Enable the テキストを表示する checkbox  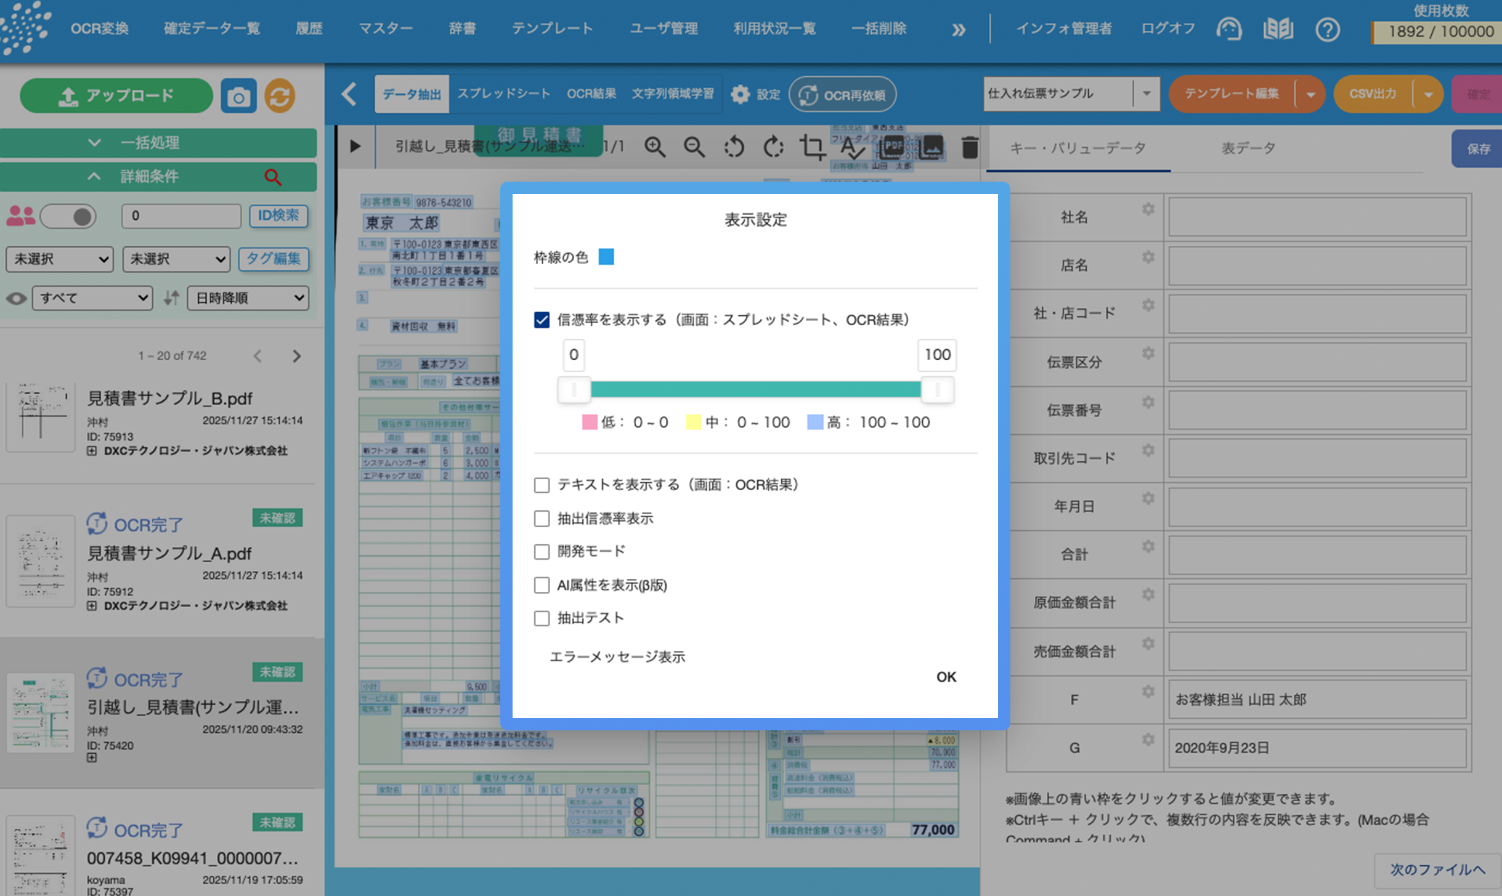pyautogui.click(x=541, y=485)
